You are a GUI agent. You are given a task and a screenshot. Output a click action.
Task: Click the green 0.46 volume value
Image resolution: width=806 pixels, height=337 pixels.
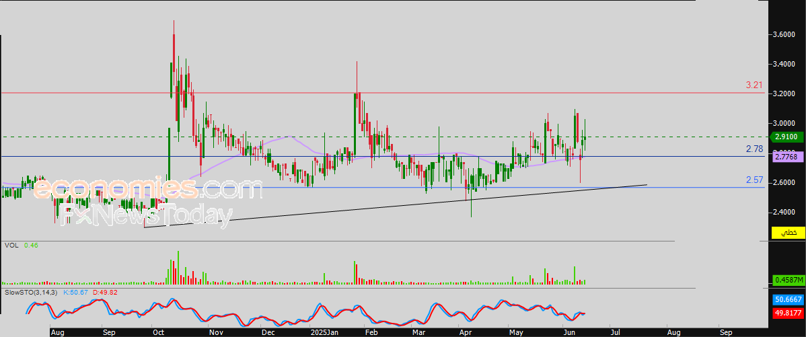tap(31, 246)
